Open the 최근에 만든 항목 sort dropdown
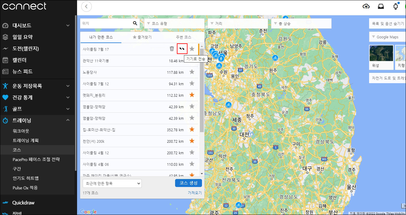Image resolution: width=406 pixels, height=215 pixels. point(112,183)
